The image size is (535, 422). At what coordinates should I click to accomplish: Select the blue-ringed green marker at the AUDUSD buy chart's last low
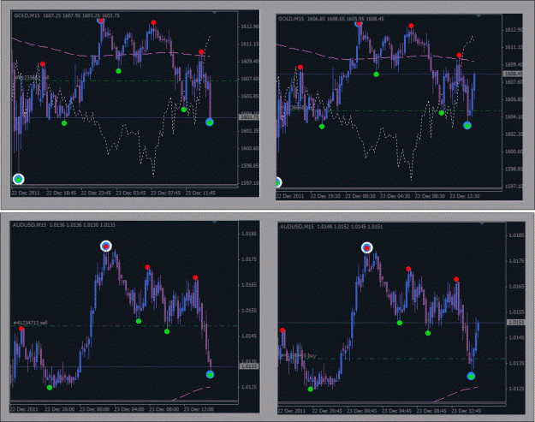point(471,377)
